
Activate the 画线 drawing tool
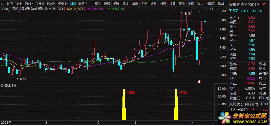[x=135, y=3]
